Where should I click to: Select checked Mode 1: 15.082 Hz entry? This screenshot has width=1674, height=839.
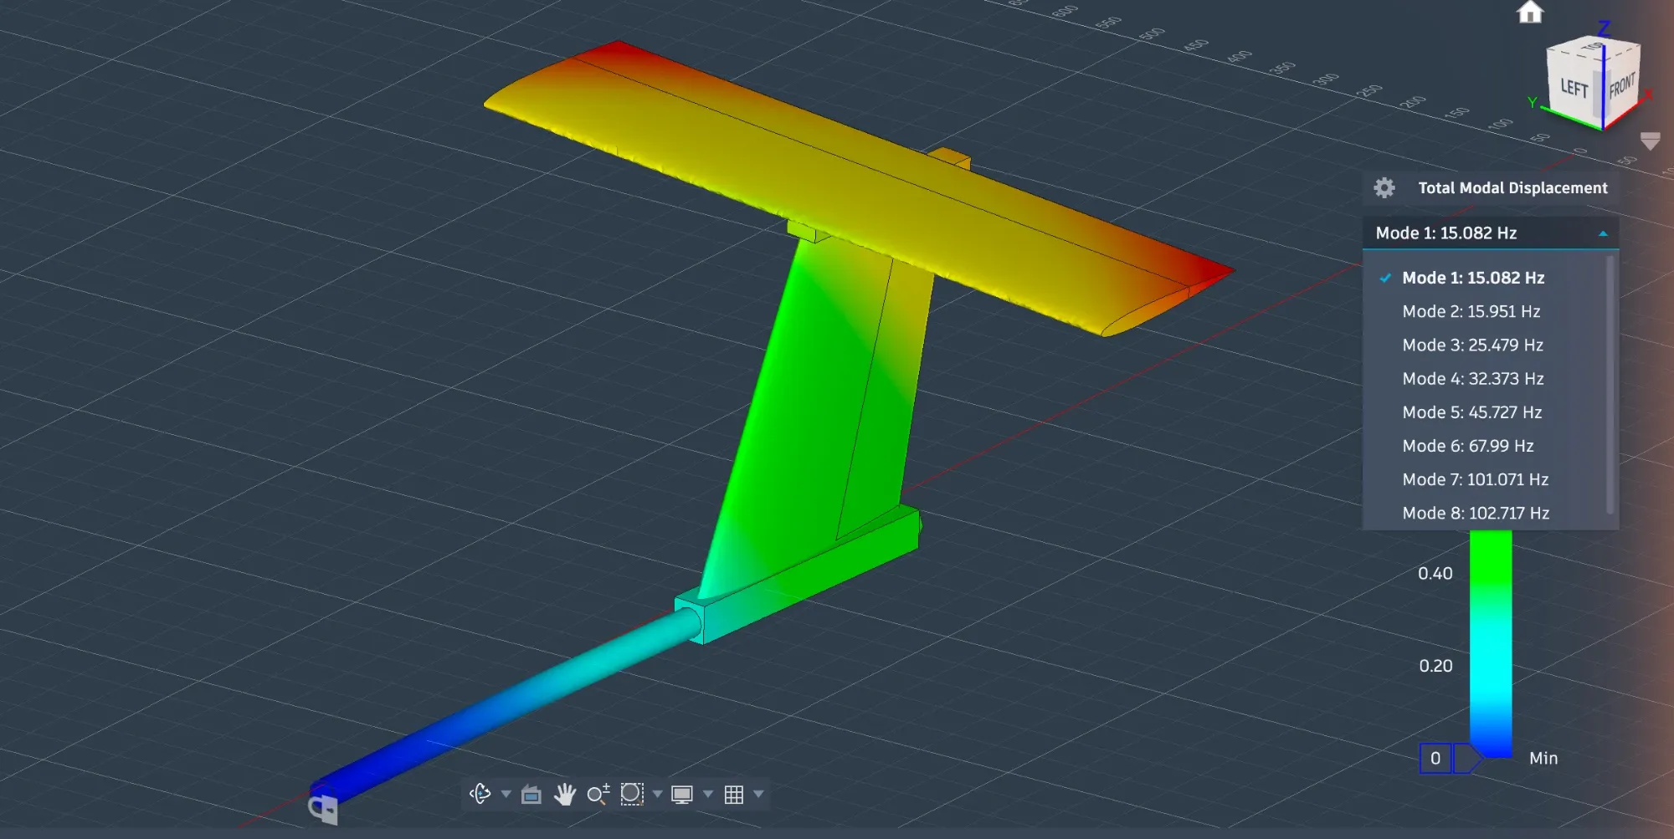click(1486, 278)
